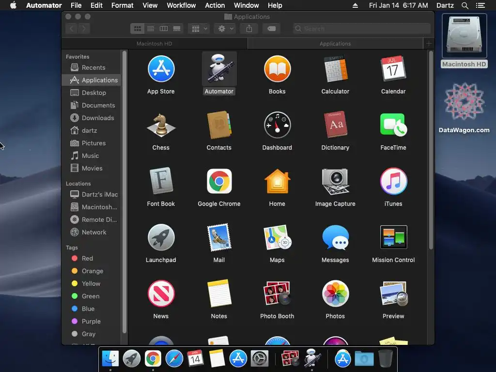Screen dimensions: 496x372
Task: Open the Messages app icon
Action: click(335, 237)
